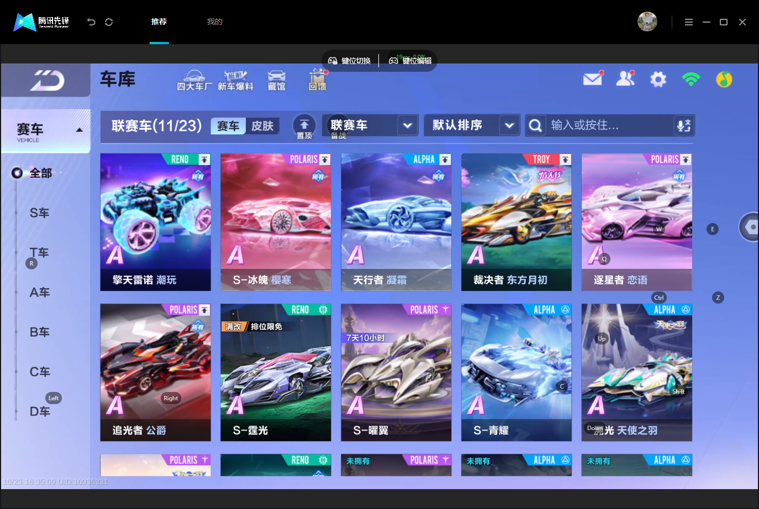Screen dimensions: 759x509
Task: Go back using the garage back logo
Action: (47, 81)
